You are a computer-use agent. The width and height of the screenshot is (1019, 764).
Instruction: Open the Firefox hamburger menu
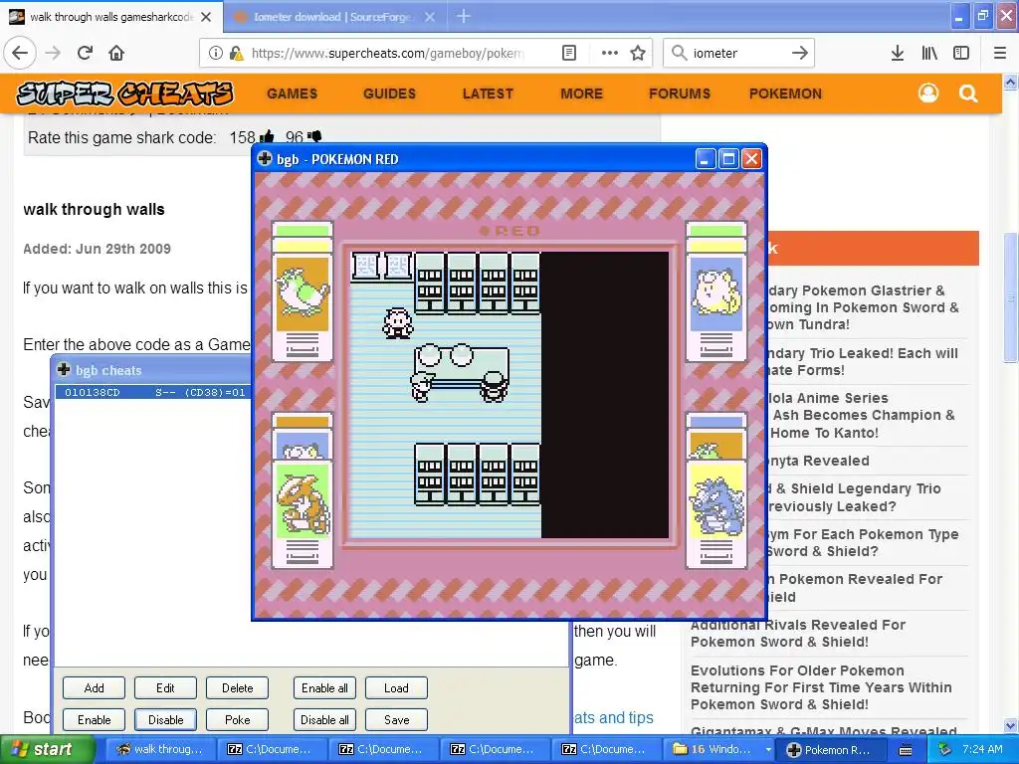click(x=1000, y=54)
